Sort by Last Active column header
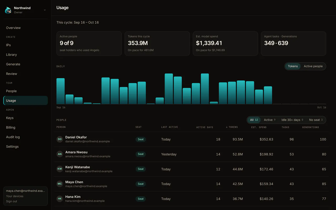The image size is (336, 210). 170,127
